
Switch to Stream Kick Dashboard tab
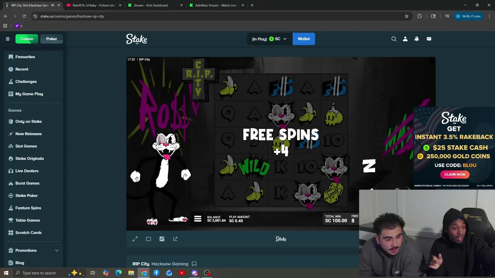(155, 5)
